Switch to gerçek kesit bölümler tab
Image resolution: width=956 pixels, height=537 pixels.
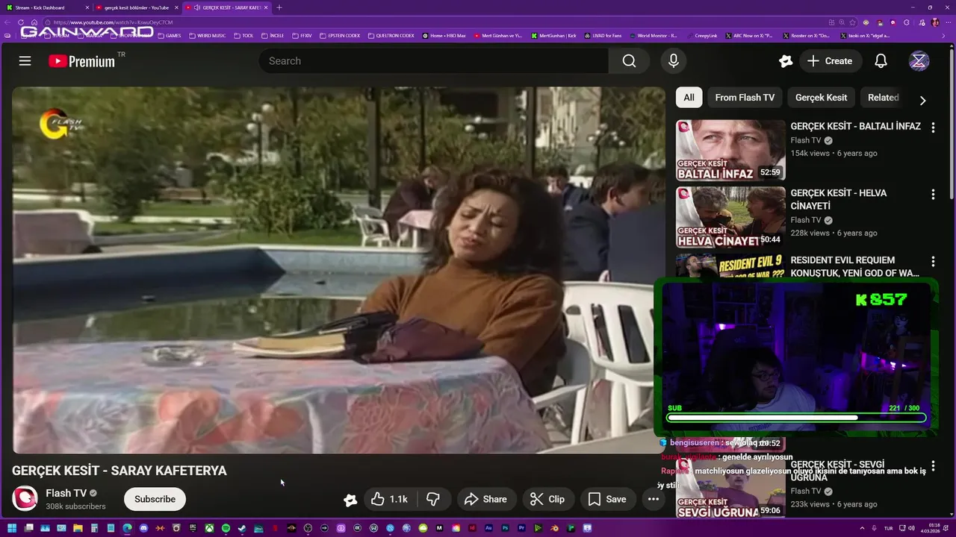[x=137, y=7]
